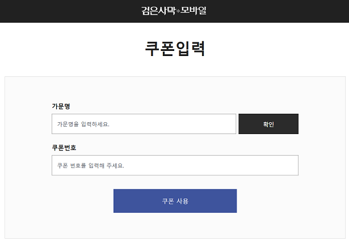
Task: Click the registered trademark symbol in logo
Action: [x=178, y=11]
